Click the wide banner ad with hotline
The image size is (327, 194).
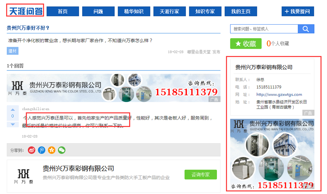(114, 88)
